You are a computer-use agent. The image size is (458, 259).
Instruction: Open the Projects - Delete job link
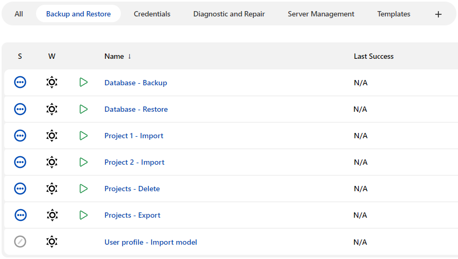[x=132, y=189]
